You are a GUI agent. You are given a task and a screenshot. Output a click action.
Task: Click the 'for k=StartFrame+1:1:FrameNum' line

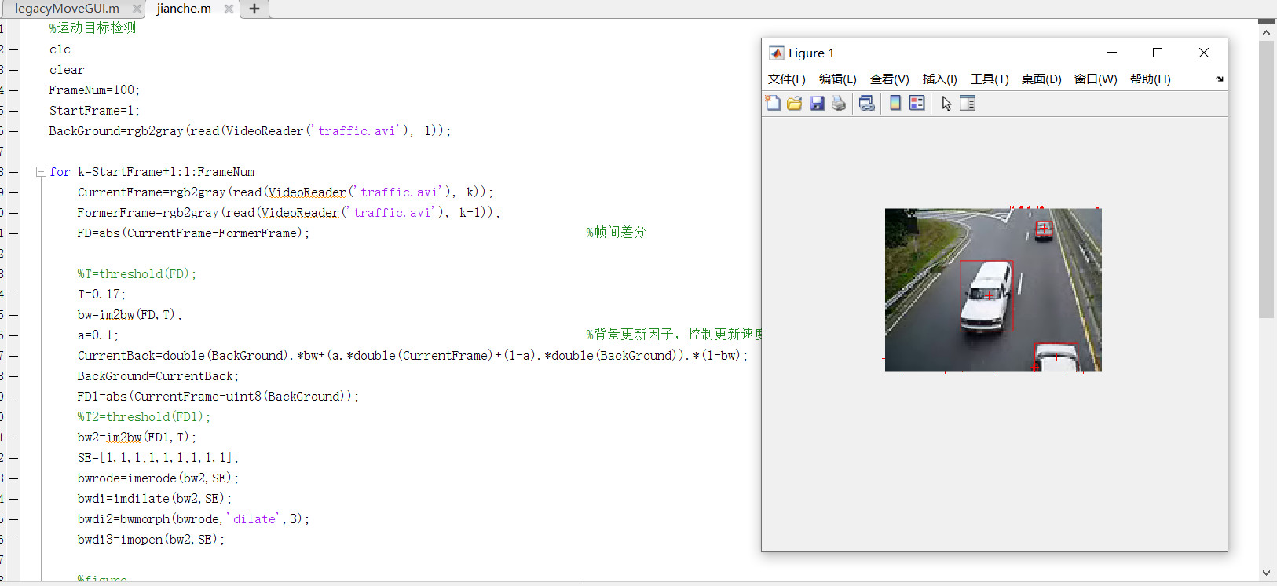tap(152, 172)
